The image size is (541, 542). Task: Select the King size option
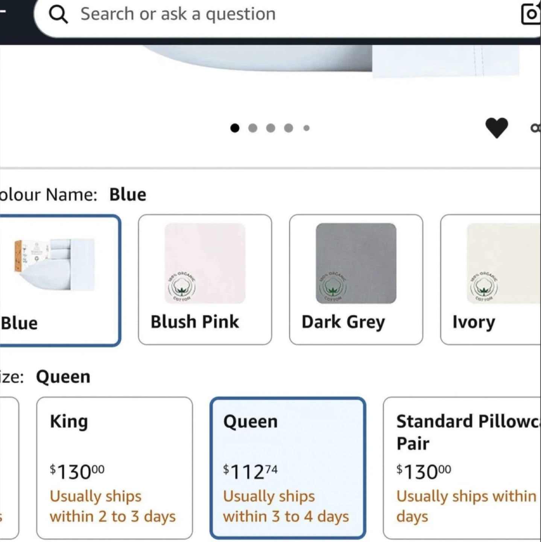coord(114,467)
